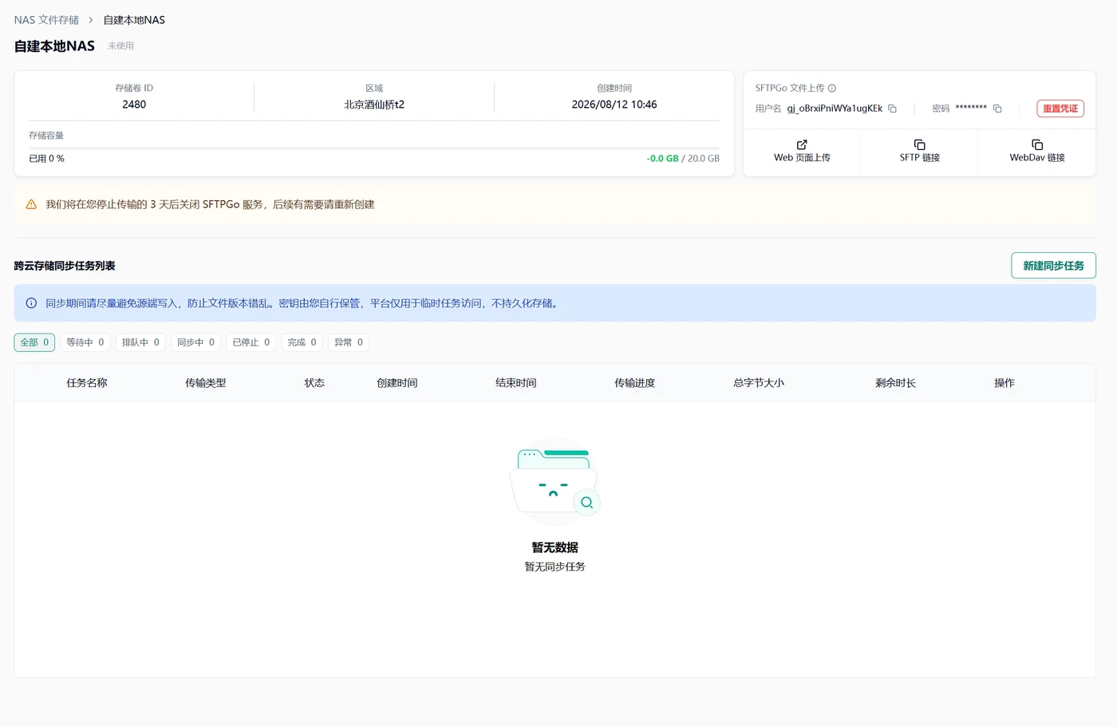Screen dimensions: 1117x727
Task: Click the 传输进度 column header
Action: pyautogui.click(x=635, y=383)
